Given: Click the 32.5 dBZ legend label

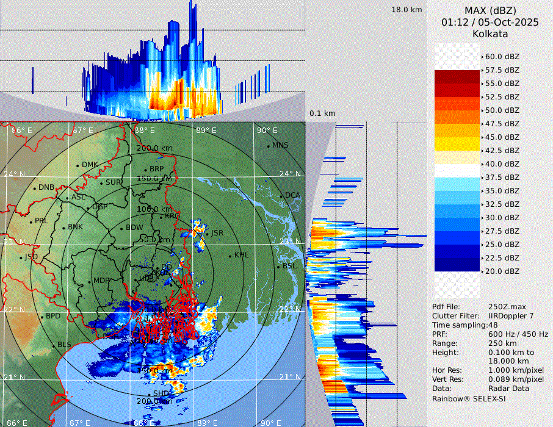Looking at the screenshot, I should click(x=502, y=204).
